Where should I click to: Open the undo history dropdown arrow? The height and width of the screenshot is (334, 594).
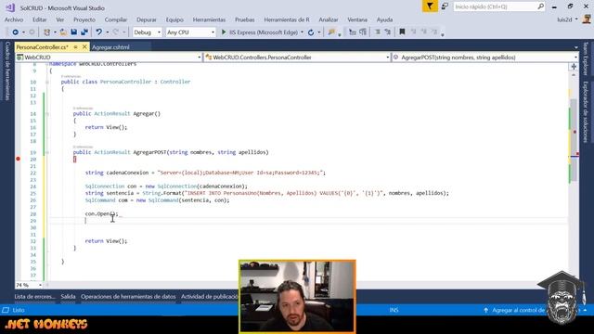pos(108,32)
